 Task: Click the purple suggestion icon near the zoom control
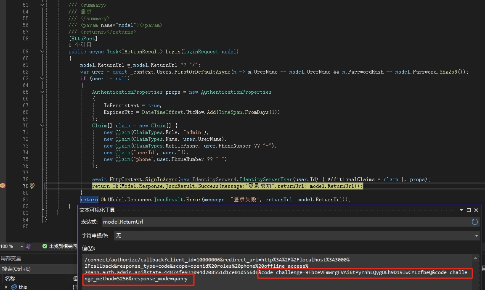tap(28, 246)
